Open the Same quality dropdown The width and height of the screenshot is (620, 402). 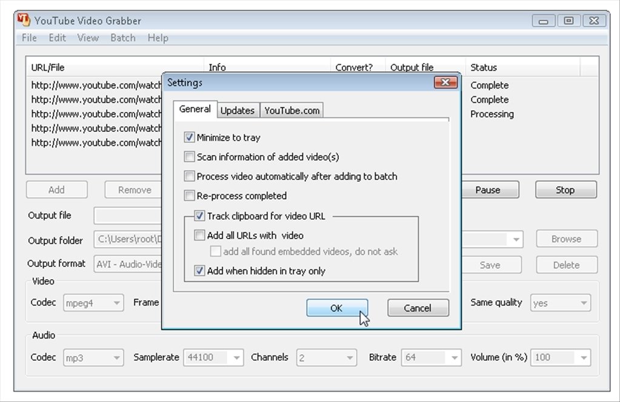pos(561,303)
